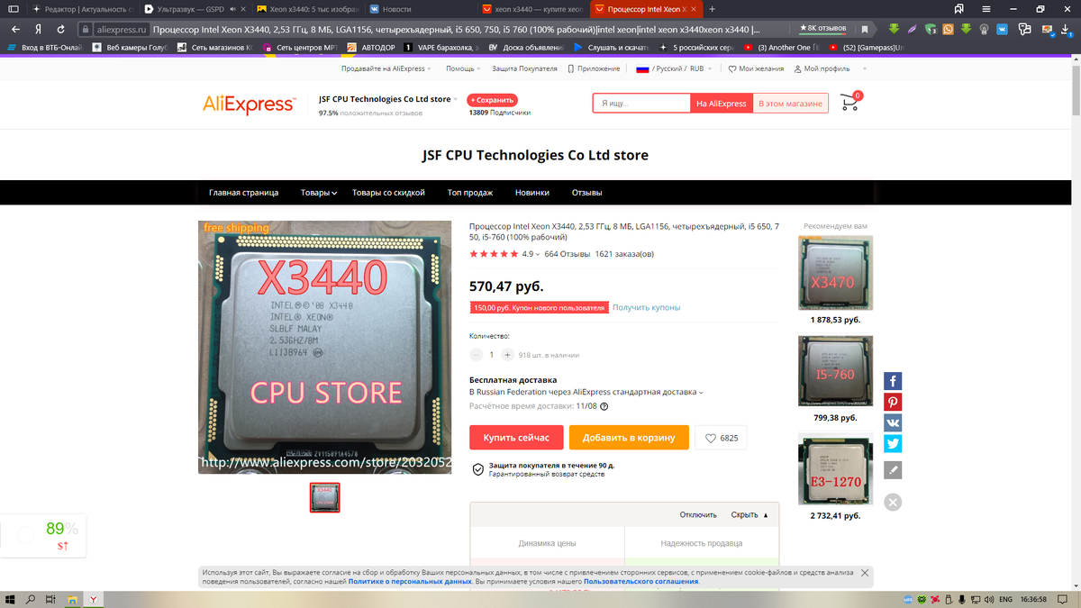The image size is (1081, 608).
Task: Open the browser side panel icon
Action: 13,9
